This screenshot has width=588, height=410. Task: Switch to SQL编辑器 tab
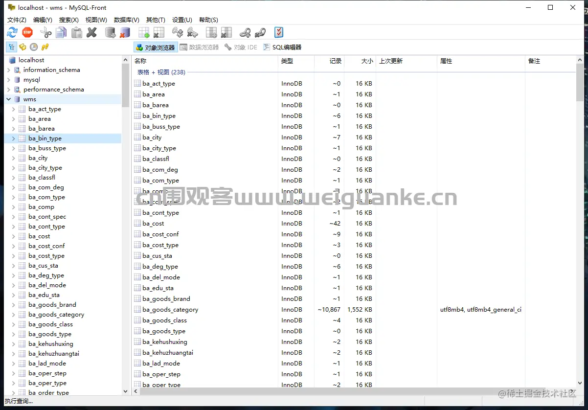(x=282, y=47)
